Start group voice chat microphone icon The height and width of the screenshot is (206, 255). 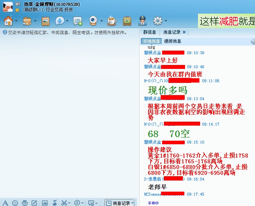[x=60, y=21]
